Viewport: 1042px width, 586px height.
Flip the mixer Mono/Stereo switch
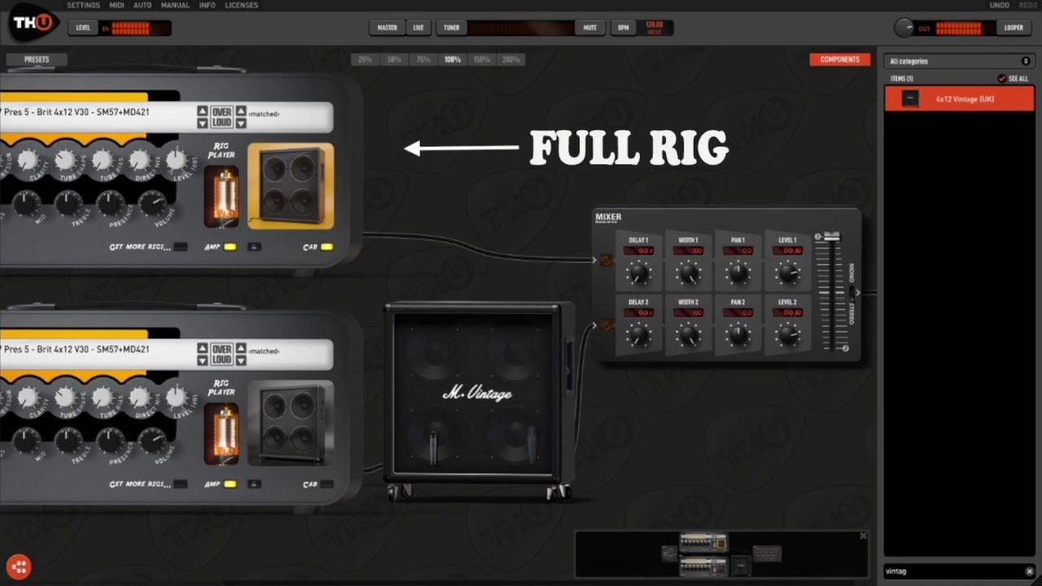click(852, 292)
